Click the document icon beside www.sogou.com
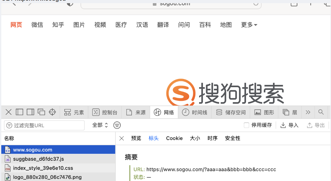Image resolution: width=331 pixels, height=181 pixels. click(8, 150)
